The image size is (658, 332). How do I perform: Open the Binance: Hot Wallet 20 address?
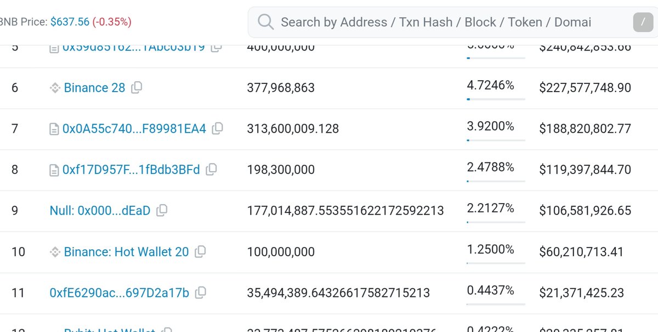coord(126,251)
